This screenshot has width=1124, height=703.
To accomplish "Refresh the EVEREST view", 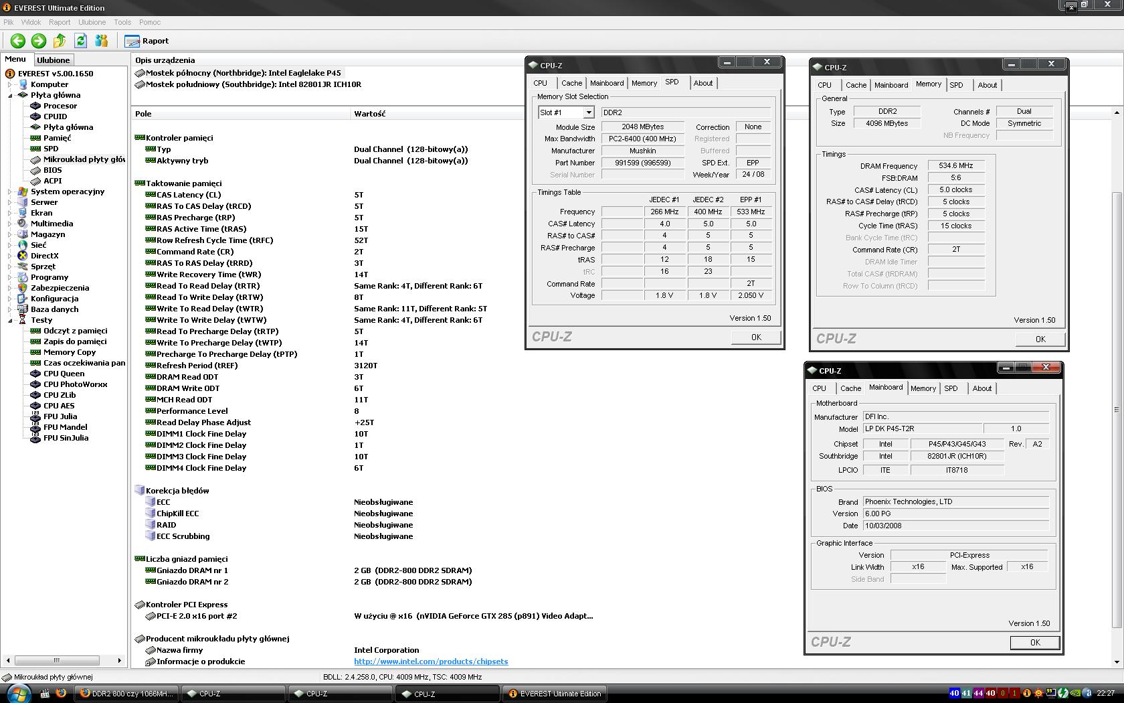I will 81,41.
